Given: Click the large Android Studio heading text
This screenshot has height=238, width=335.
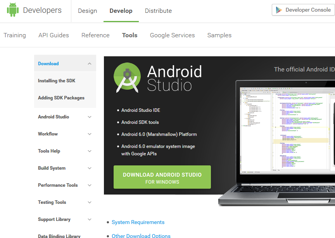Looking at the screenshot, I should pos(174,78).
